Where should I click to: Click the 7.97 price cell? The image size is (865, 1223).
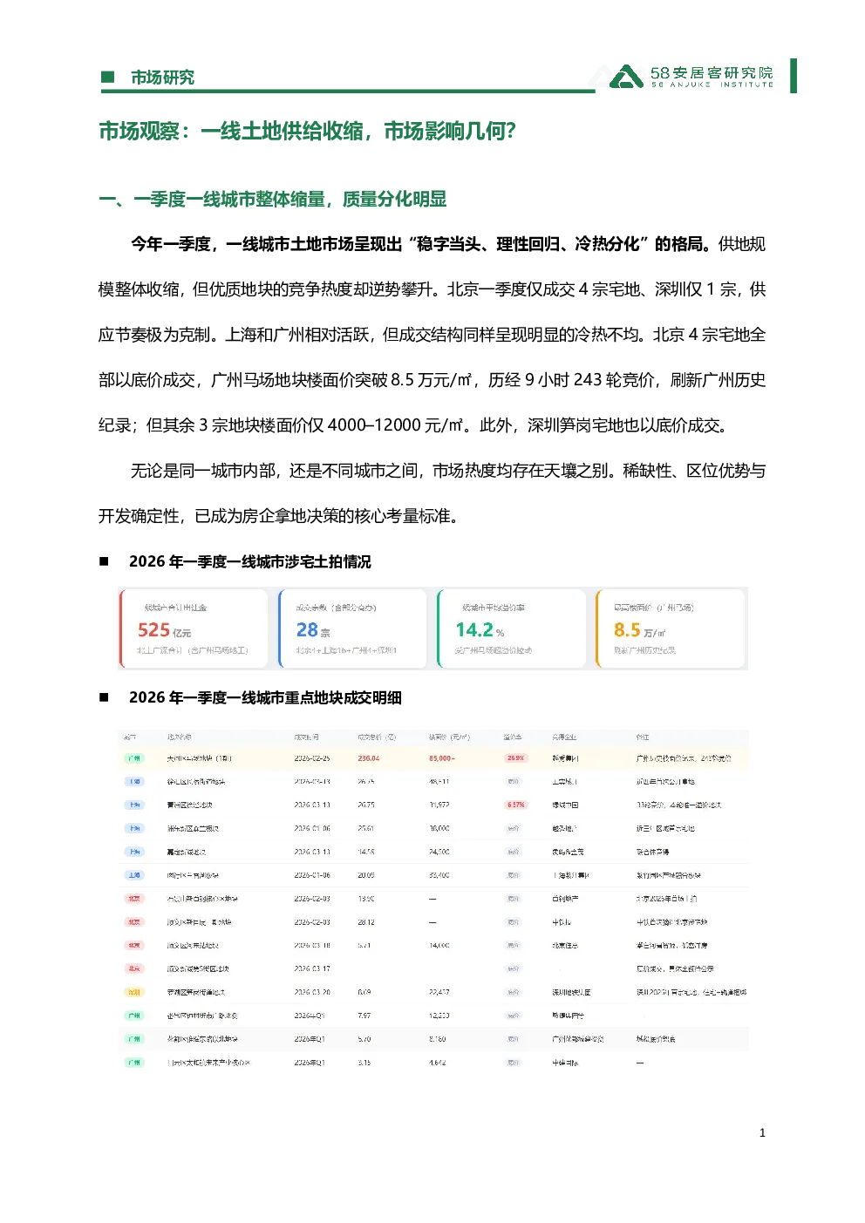[x=364, y=1016]
